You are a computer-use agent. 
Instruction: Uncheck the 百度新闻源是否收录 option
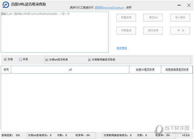coord(90,60)
